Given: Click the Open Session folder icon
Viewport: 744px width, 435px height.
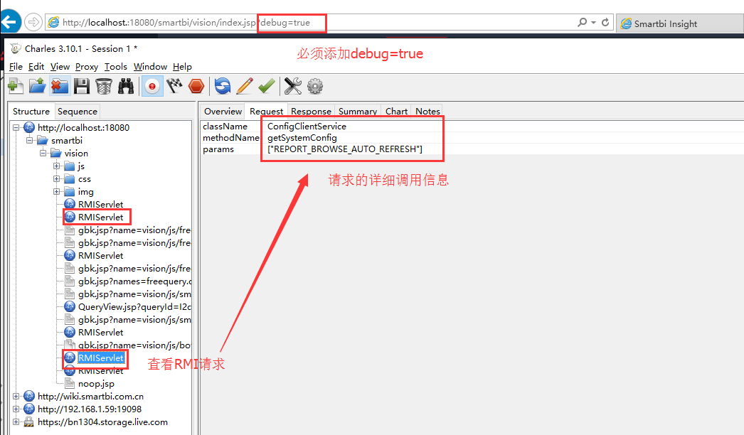Looking at the screenshot, I should pyautogui.click(x=38, y=86).
